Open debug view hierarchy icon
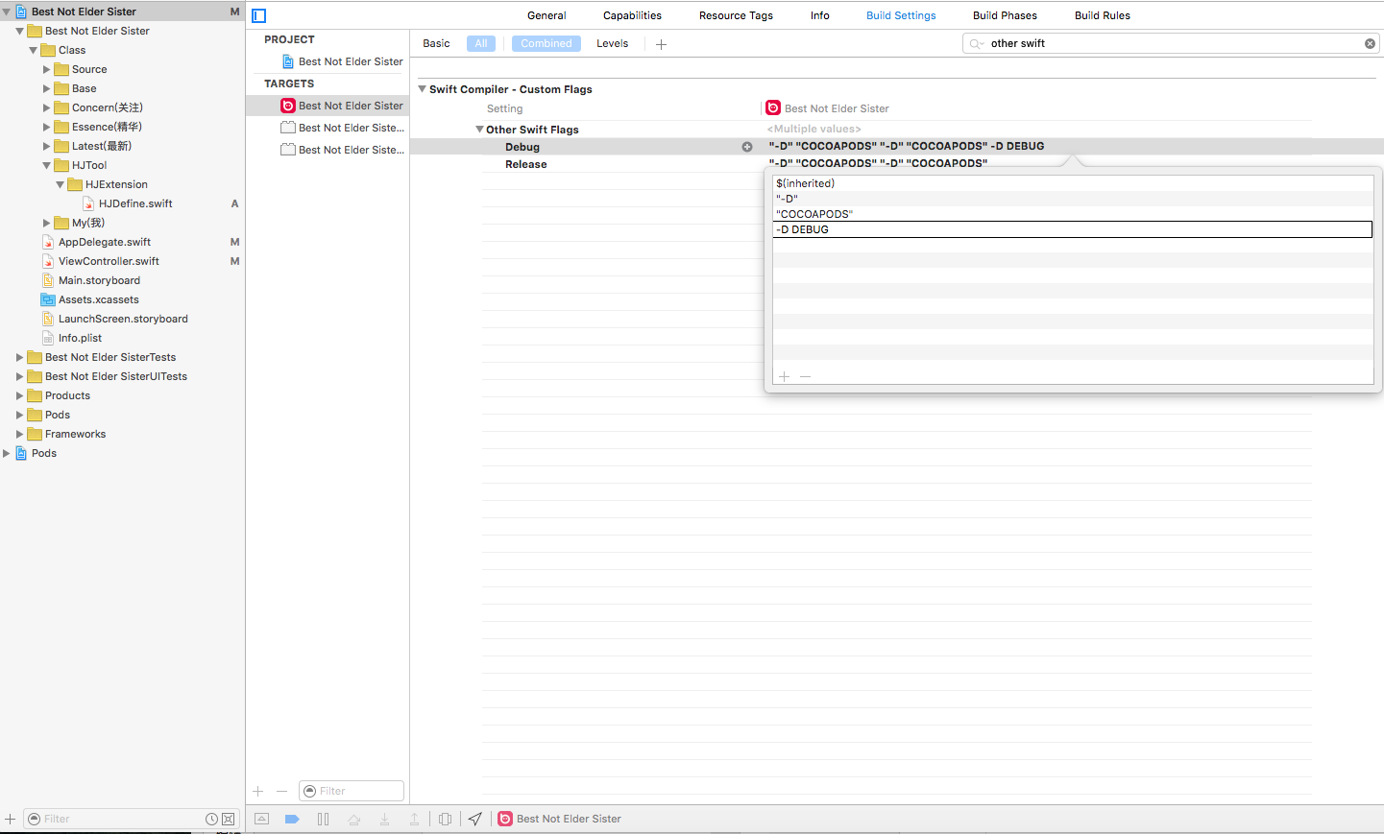Screen dimensions: 1384x834 [x=445, y=819]
